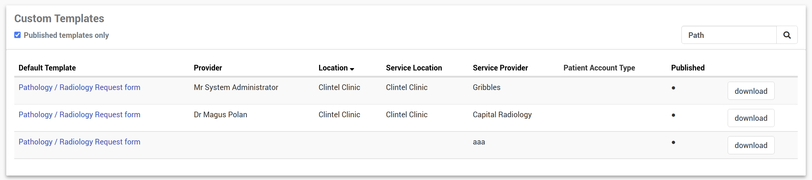This screenshot has height=180, width=812.
Task: Sort by Provider column header
Action: (208, 68)
